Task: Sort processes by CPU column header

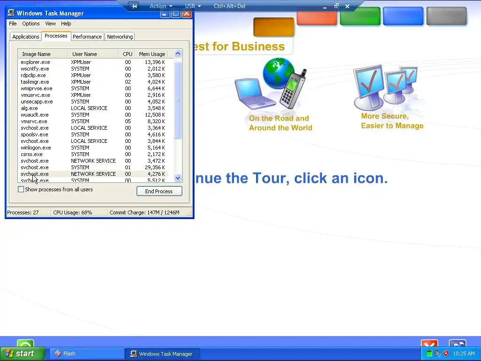Action: coord(127,54)
